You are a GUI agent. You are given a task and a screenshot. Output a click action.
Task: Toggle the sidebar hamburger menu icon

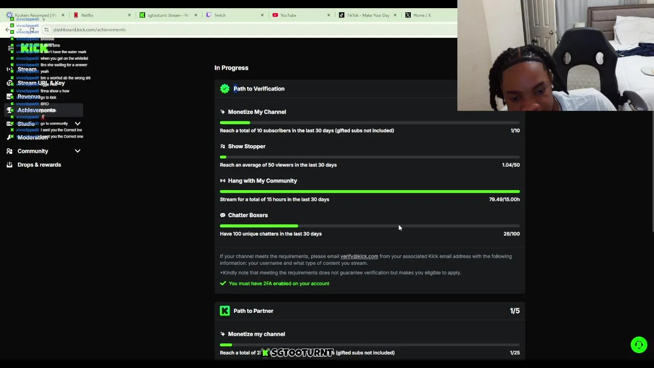pos(11,48)
